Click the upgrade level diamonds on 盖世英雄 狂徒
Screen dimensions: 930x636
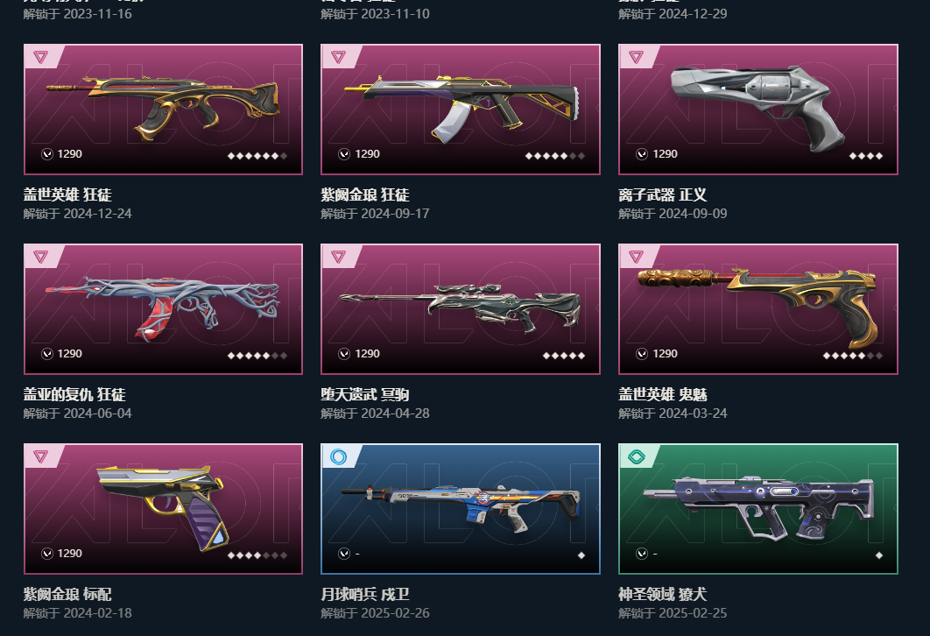(x=257, y=156)
